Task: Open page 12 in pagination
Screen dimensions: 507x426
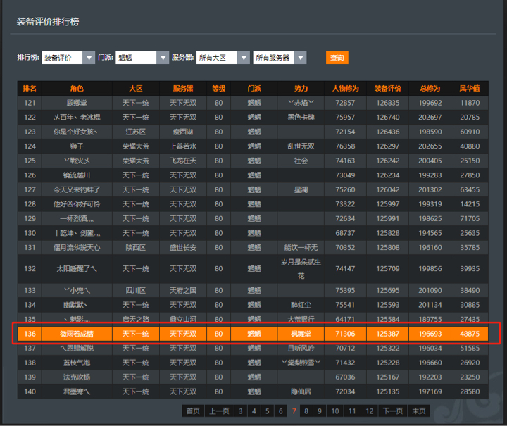Action: pyautogui.click(x=369, y=411)
